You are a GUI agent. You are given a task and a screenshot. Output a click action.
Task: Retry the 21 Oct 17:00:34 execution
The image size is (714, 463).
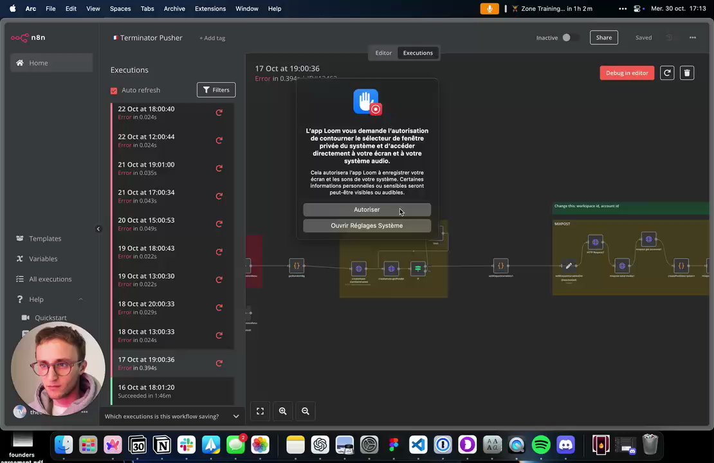[x=219, y=196]
